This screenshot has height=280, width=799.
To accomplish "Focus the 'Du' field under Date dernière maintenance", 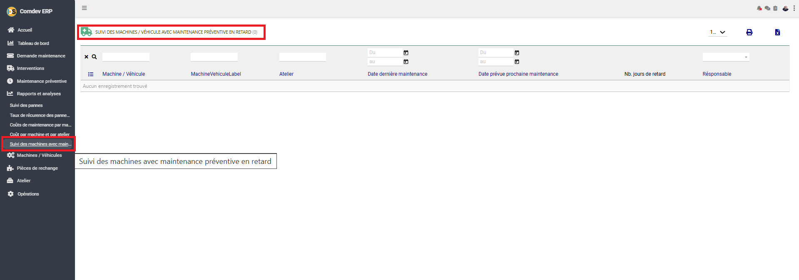I will point(385,52).
